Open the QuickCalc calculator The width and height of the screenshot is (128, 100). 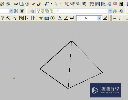[121, 4]
